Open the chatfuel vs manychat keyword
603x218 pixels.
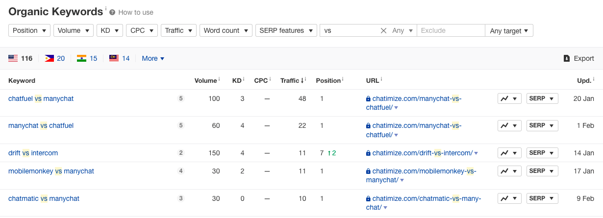click(x=41, y=98)
